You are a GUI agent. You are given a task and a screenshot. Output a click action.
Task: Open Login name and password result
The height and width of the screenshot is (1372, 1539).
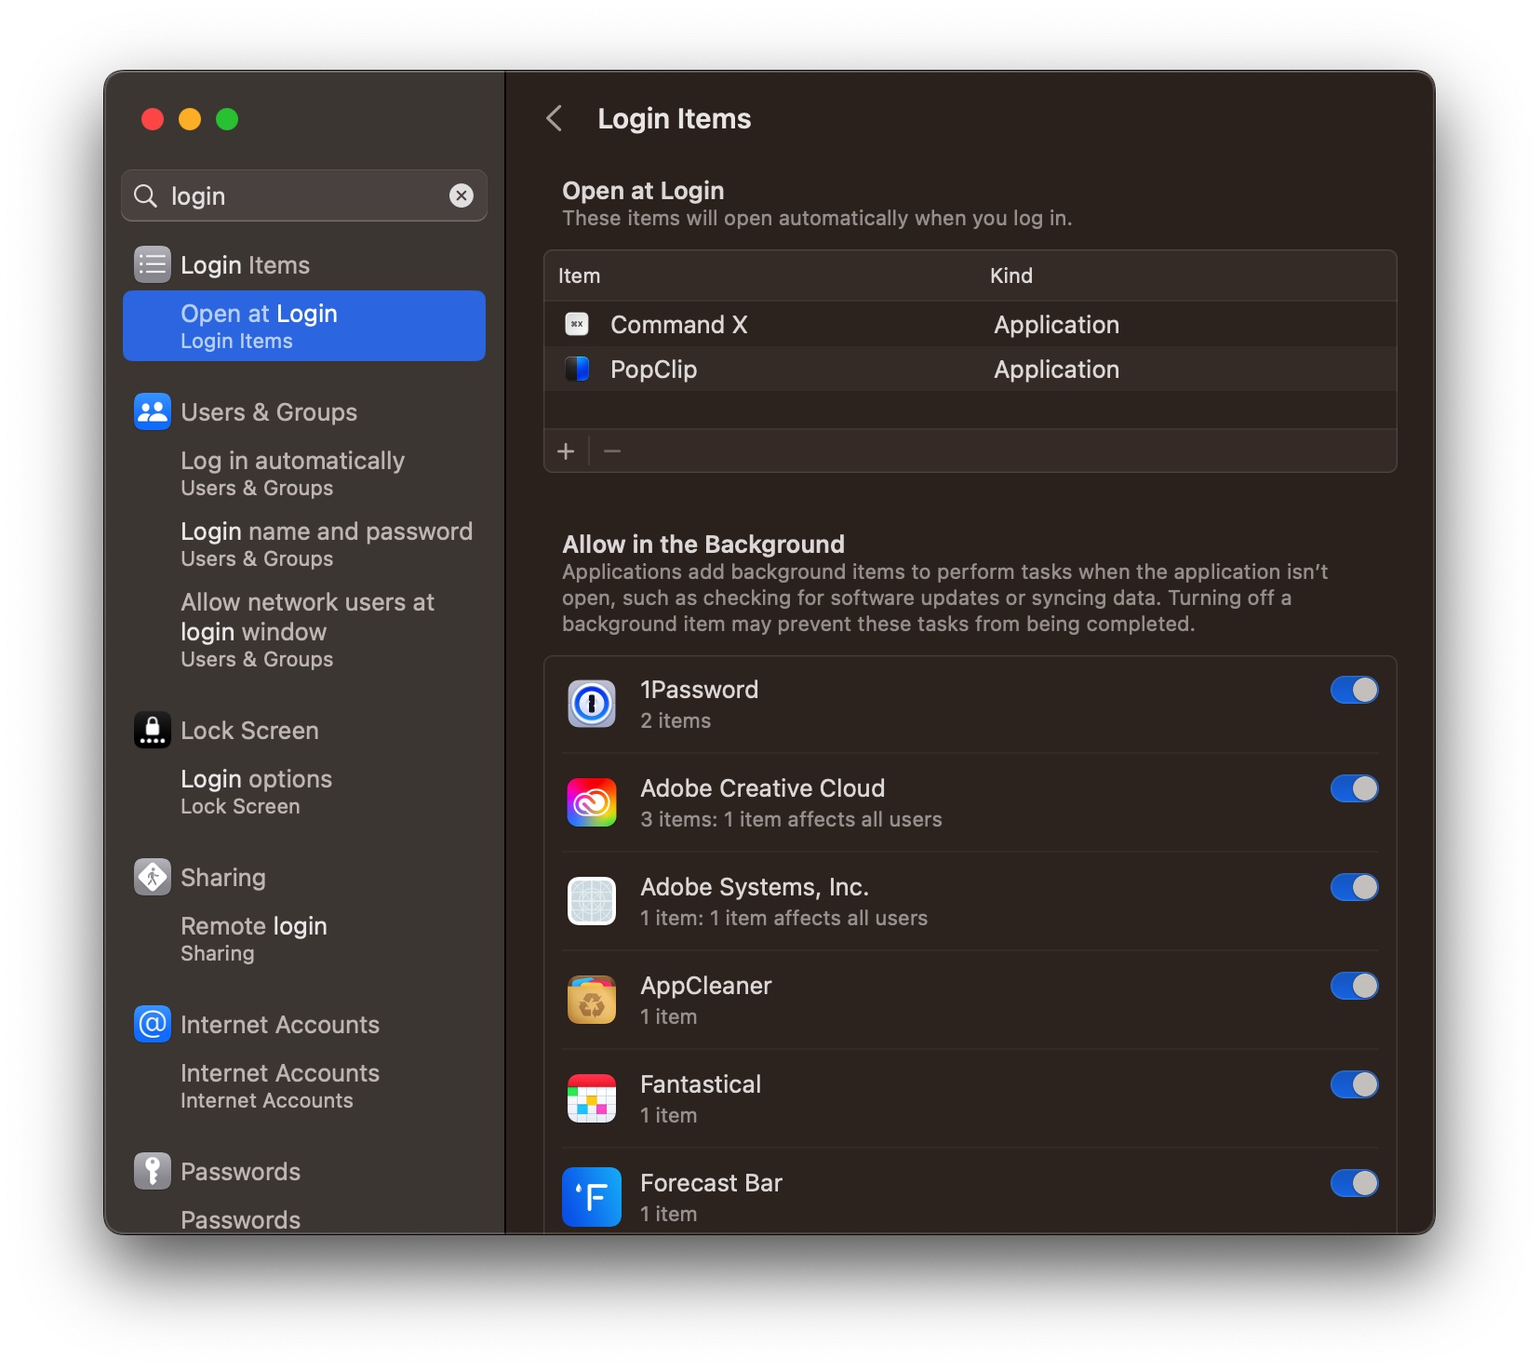pyautogui.click(x=304, y=545)
